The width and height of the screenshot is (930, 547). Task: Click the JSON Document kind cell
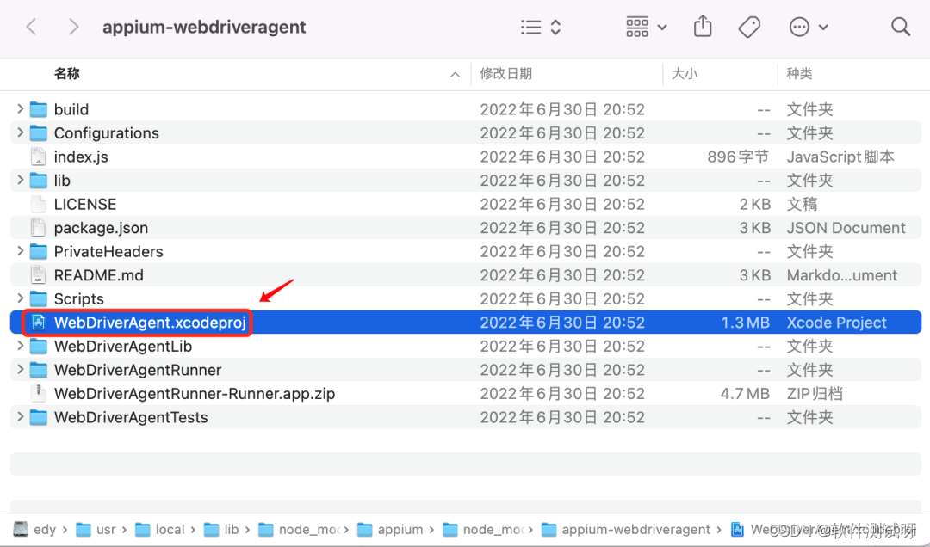(x=846, y=228)
